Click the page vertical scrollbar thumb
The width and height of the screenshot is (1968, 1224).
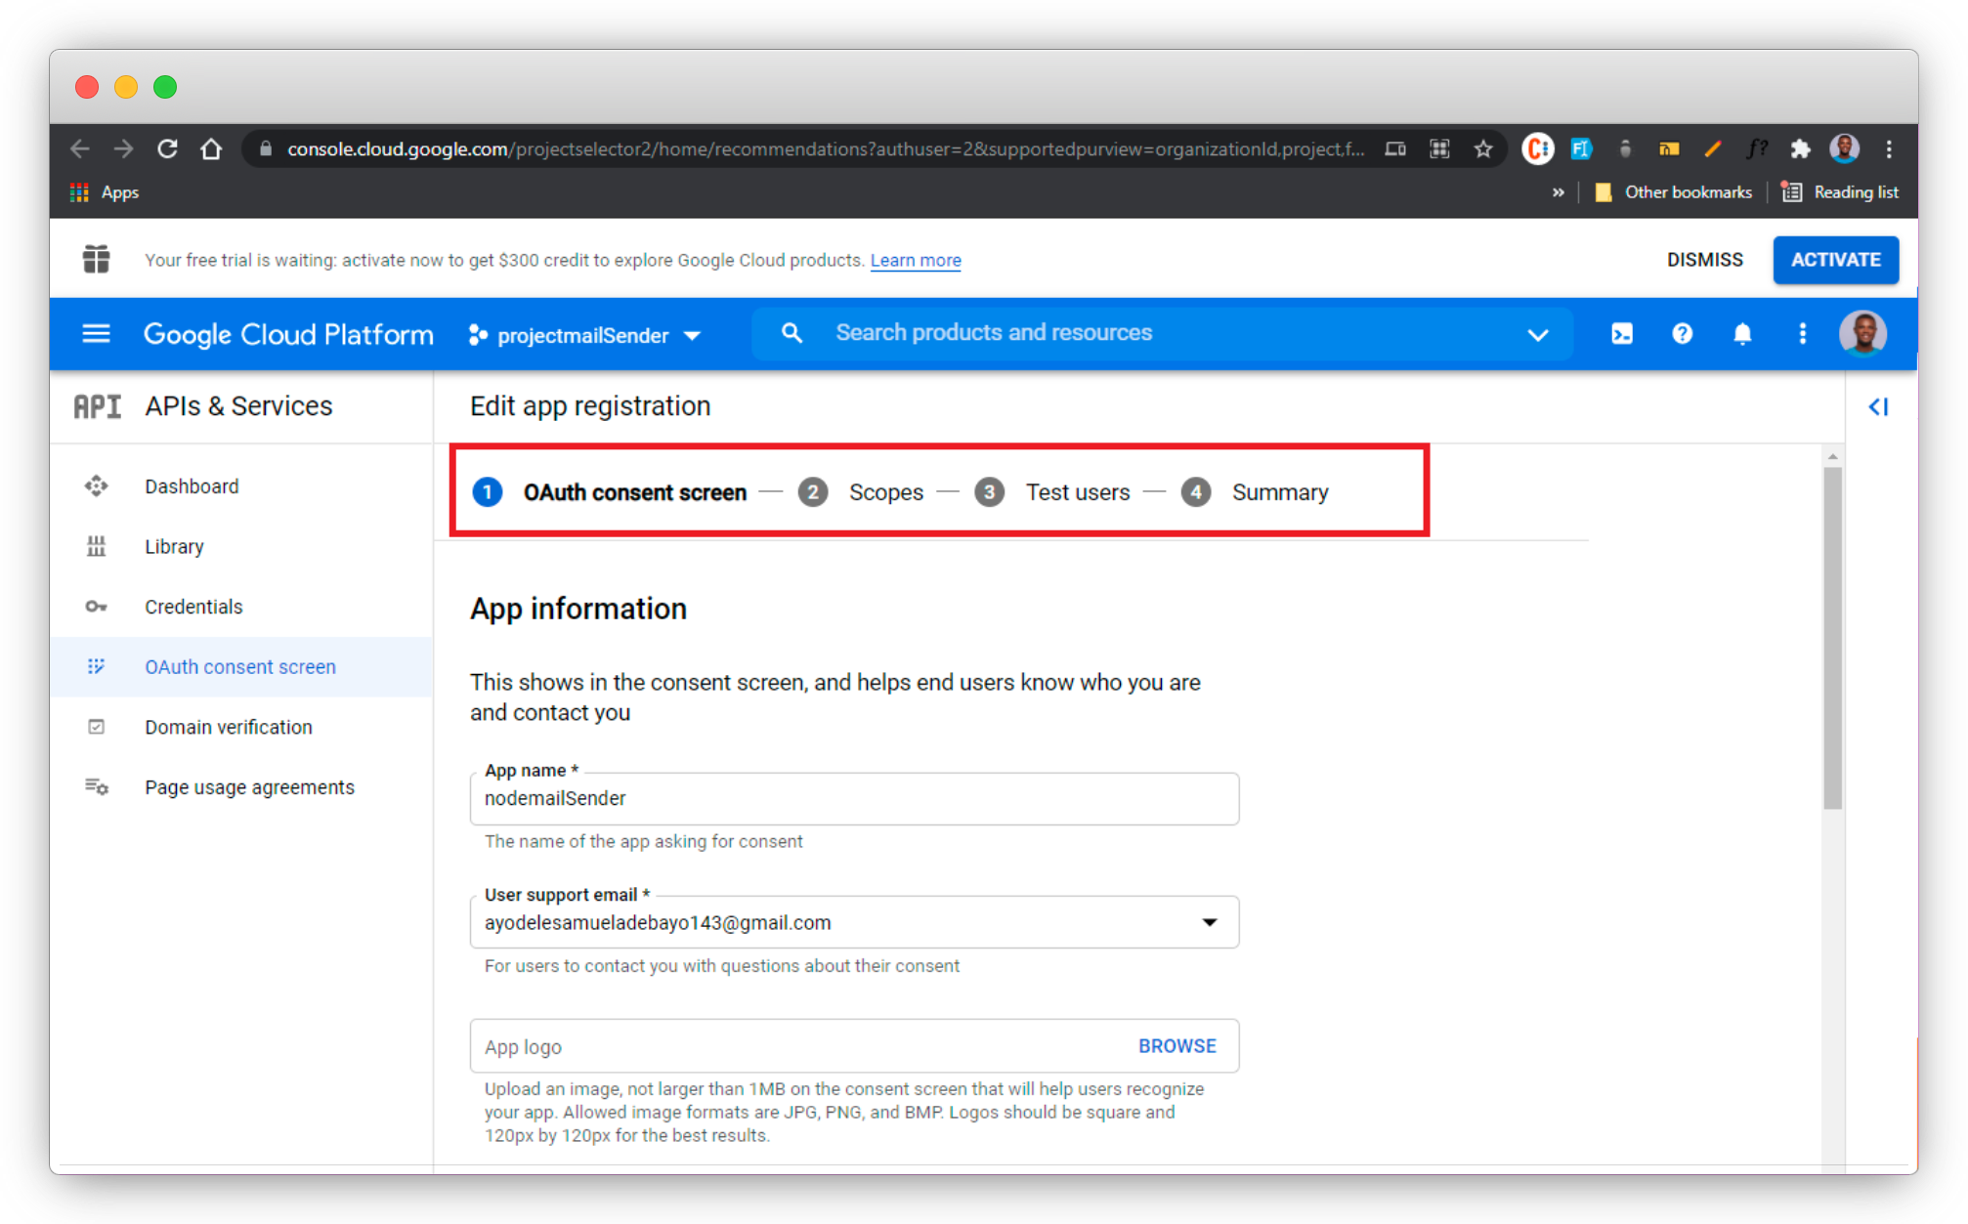pos(1832,638)
